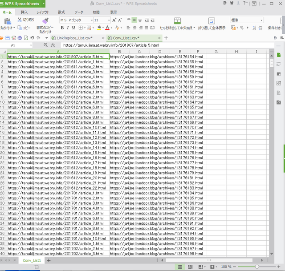Click the yellow fill color swatch

pos(99,28)
